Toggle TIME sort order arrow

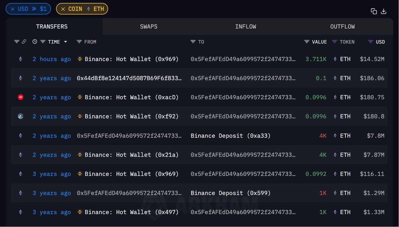click(66, 41)
